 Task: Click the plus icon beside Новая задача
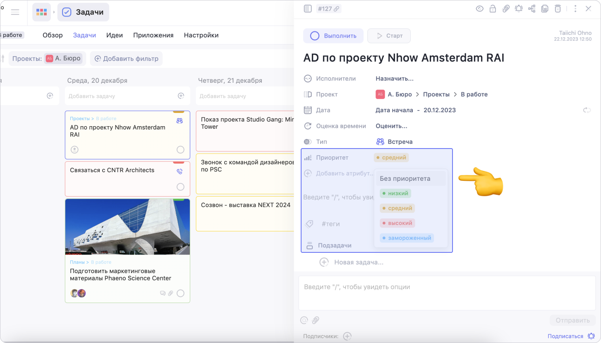(324, 262)
